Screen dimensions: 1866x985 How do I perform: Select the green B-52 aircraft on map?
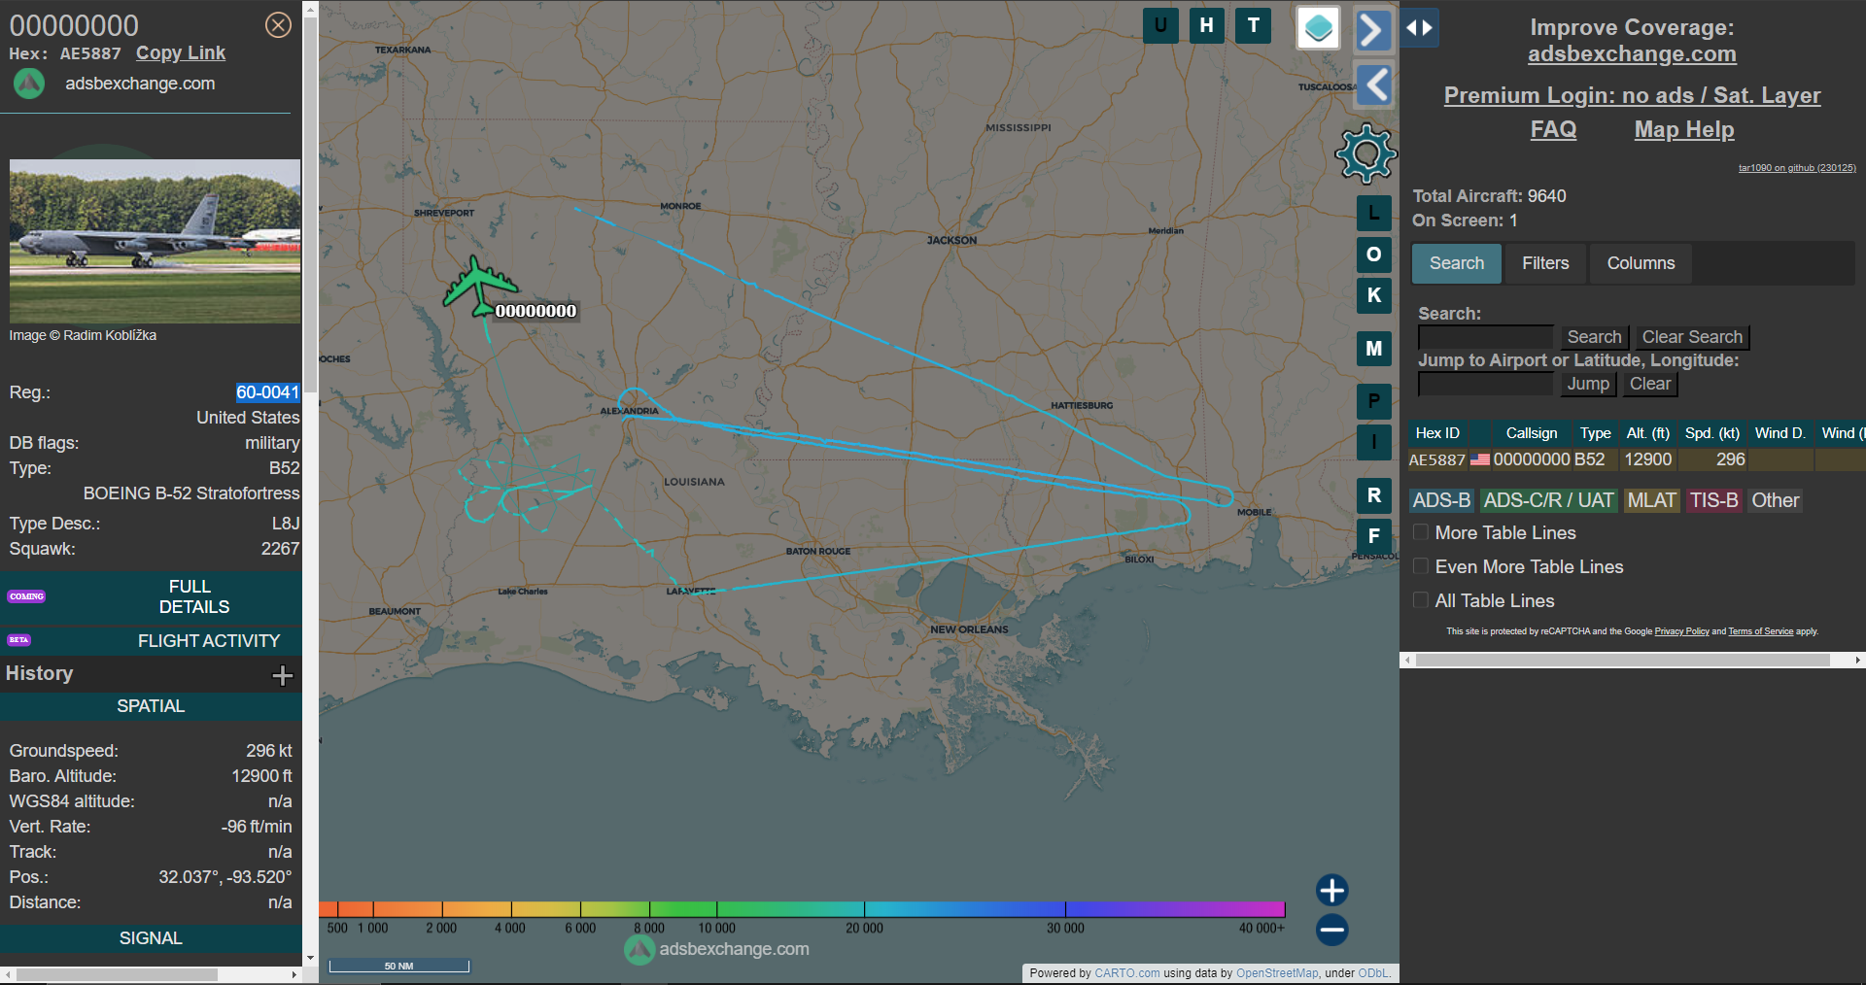479,287
